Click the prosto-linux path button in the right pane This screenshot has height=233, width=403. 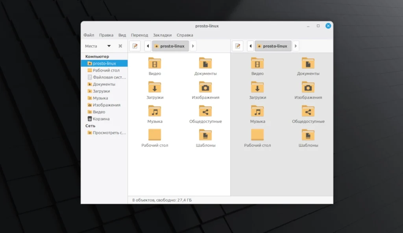pyautogui.click(x=273, y=46)
